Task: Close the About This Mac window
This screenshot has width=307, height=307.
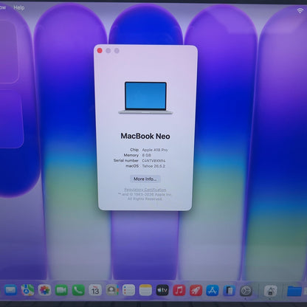Action: coord(100,50)
